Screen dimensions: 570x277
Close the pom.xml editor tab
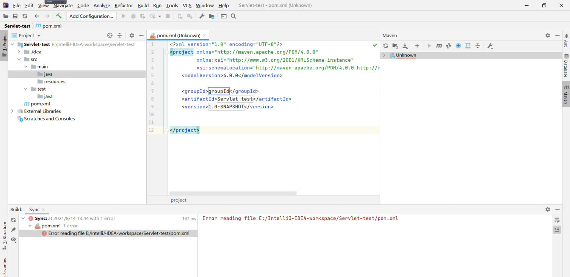[205, 35]
